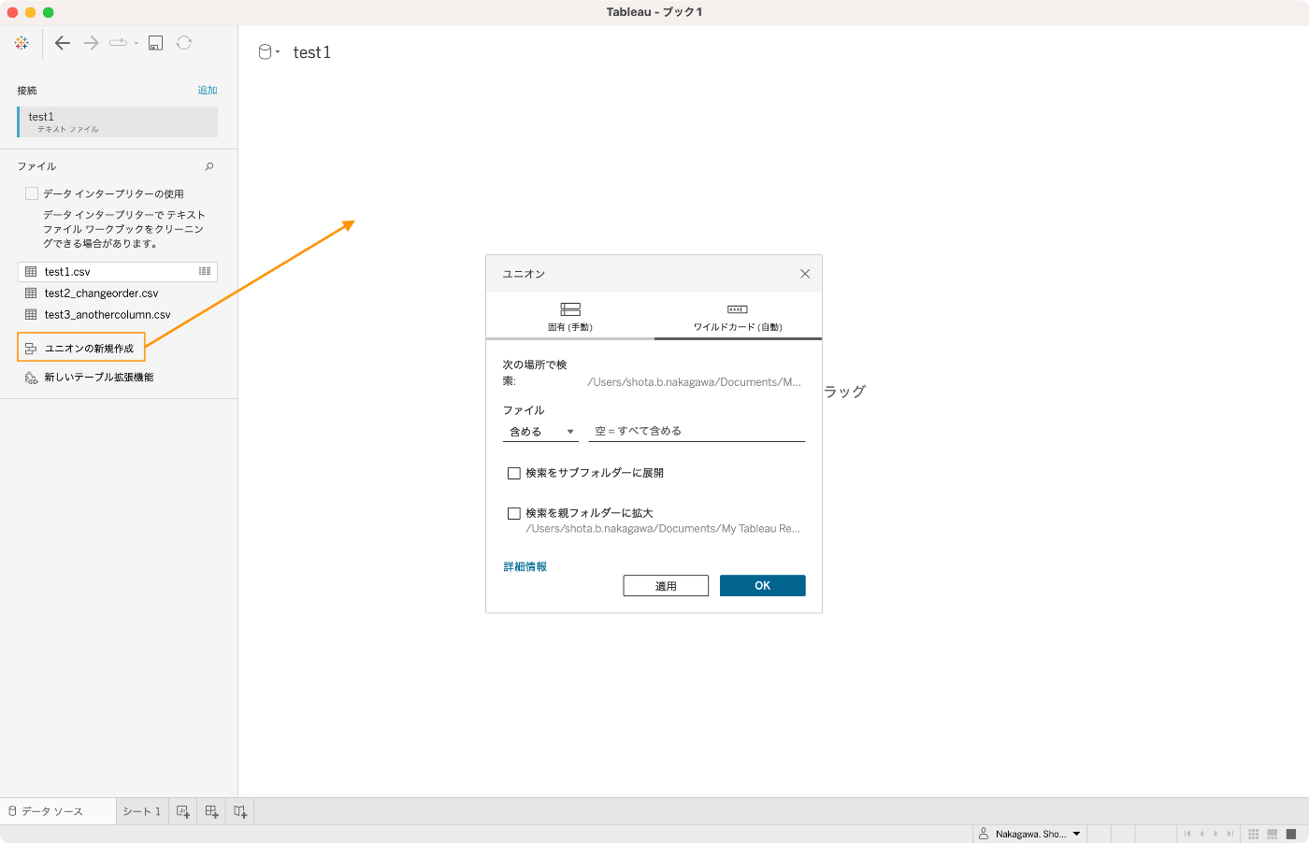Open the 含める include/exclude dropdown

point(540,432)
